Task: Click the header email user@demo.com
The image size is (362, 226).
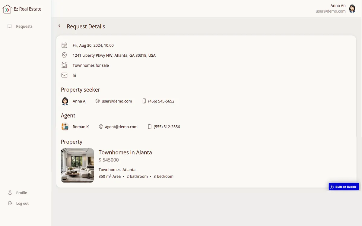Action: point(331,11)
